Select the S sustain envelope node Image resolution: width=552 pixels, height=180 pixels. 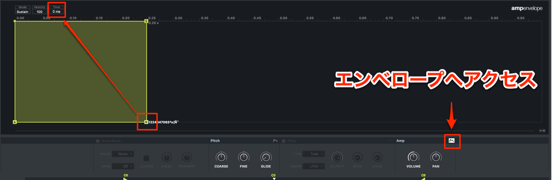point(147,21)
